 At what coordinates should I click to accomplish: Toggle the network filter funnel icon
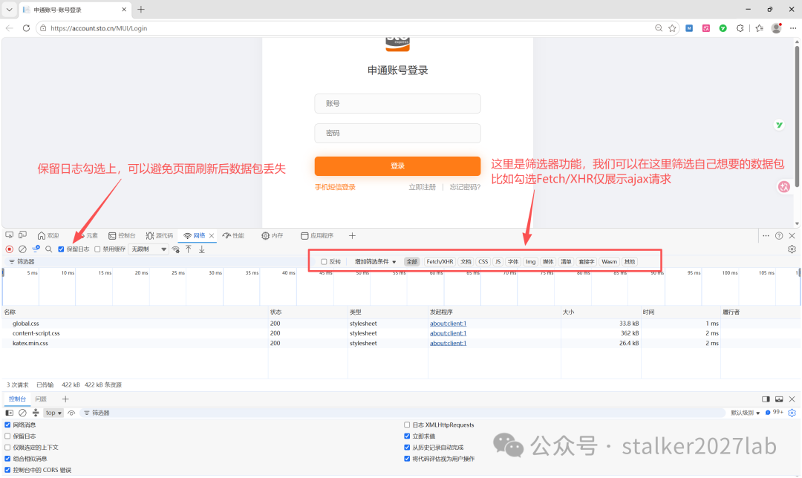(x=36, y=249)
